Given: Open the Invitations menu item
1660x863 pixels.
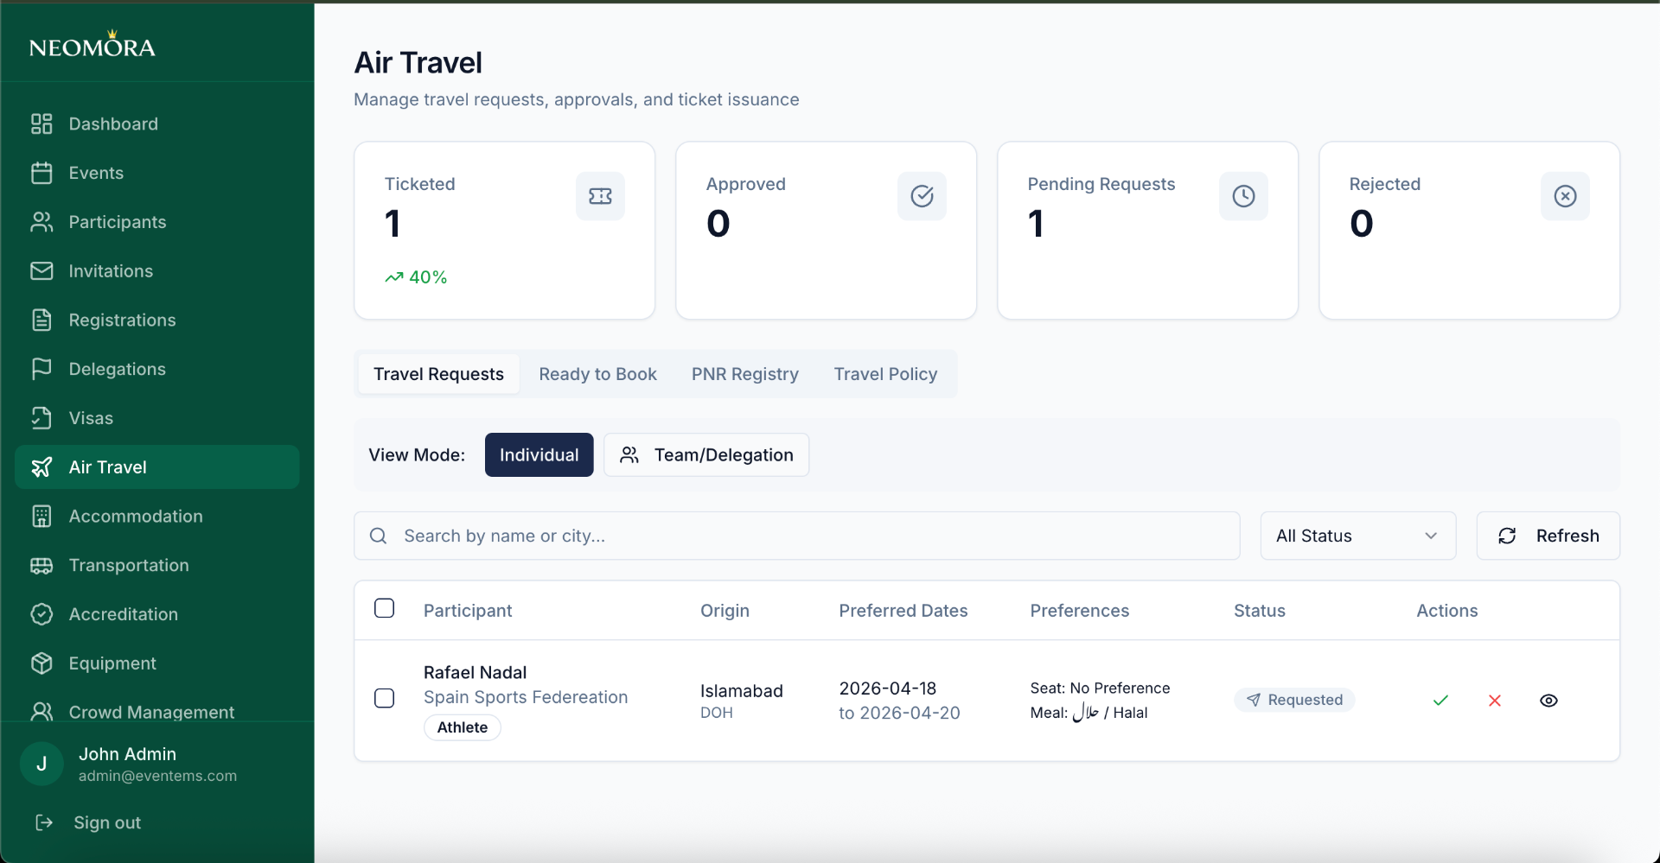Looking at the screenshot, I should 111,271.
